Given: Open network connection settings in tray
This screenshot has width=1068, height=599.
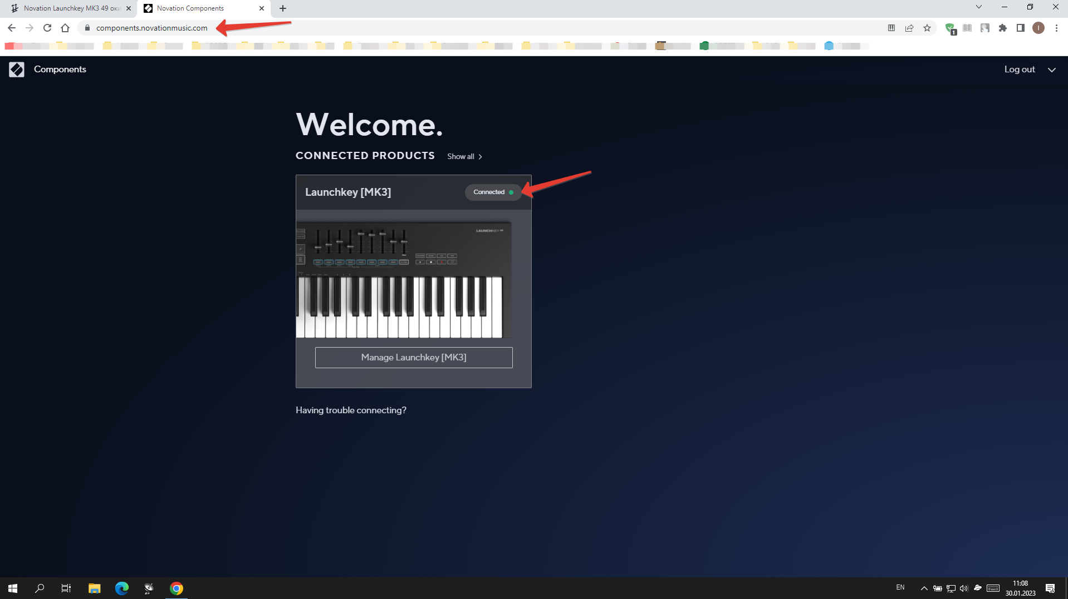Looking at the screenshot, I should 951,588.
